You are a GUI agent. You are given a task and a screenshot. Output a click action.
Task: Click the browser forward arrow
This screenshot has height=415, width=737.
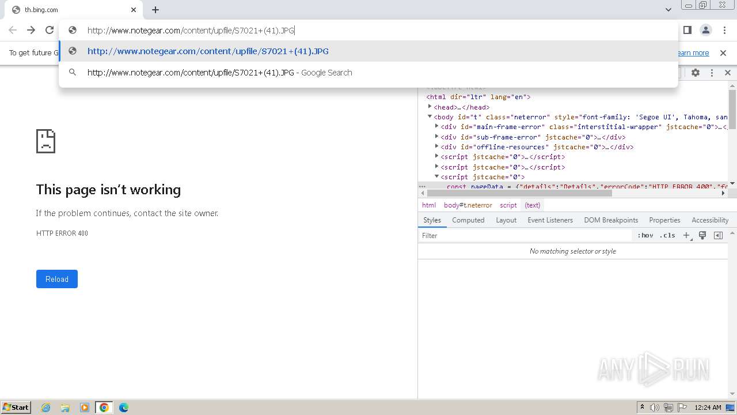(x=31, y=30)
